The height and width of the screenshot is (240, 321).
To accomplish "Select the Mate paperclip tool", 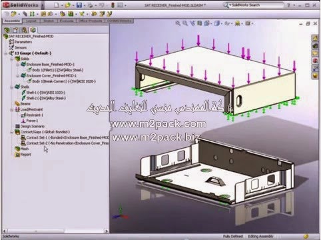I will [25, 14].
